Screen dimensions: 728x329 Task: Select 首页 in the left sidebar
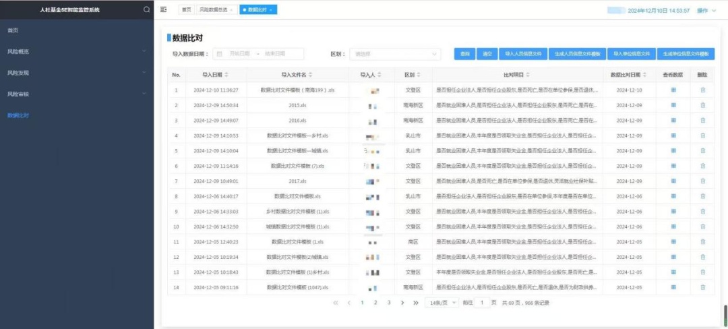(x=13, y=30)
